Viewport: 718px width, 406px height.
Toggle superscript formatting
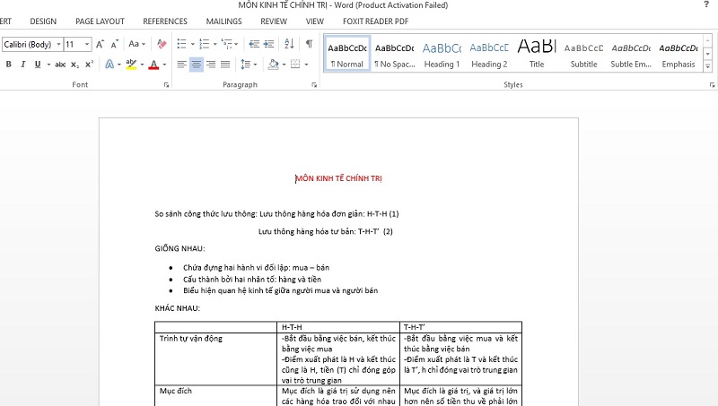tap(89, 65)
